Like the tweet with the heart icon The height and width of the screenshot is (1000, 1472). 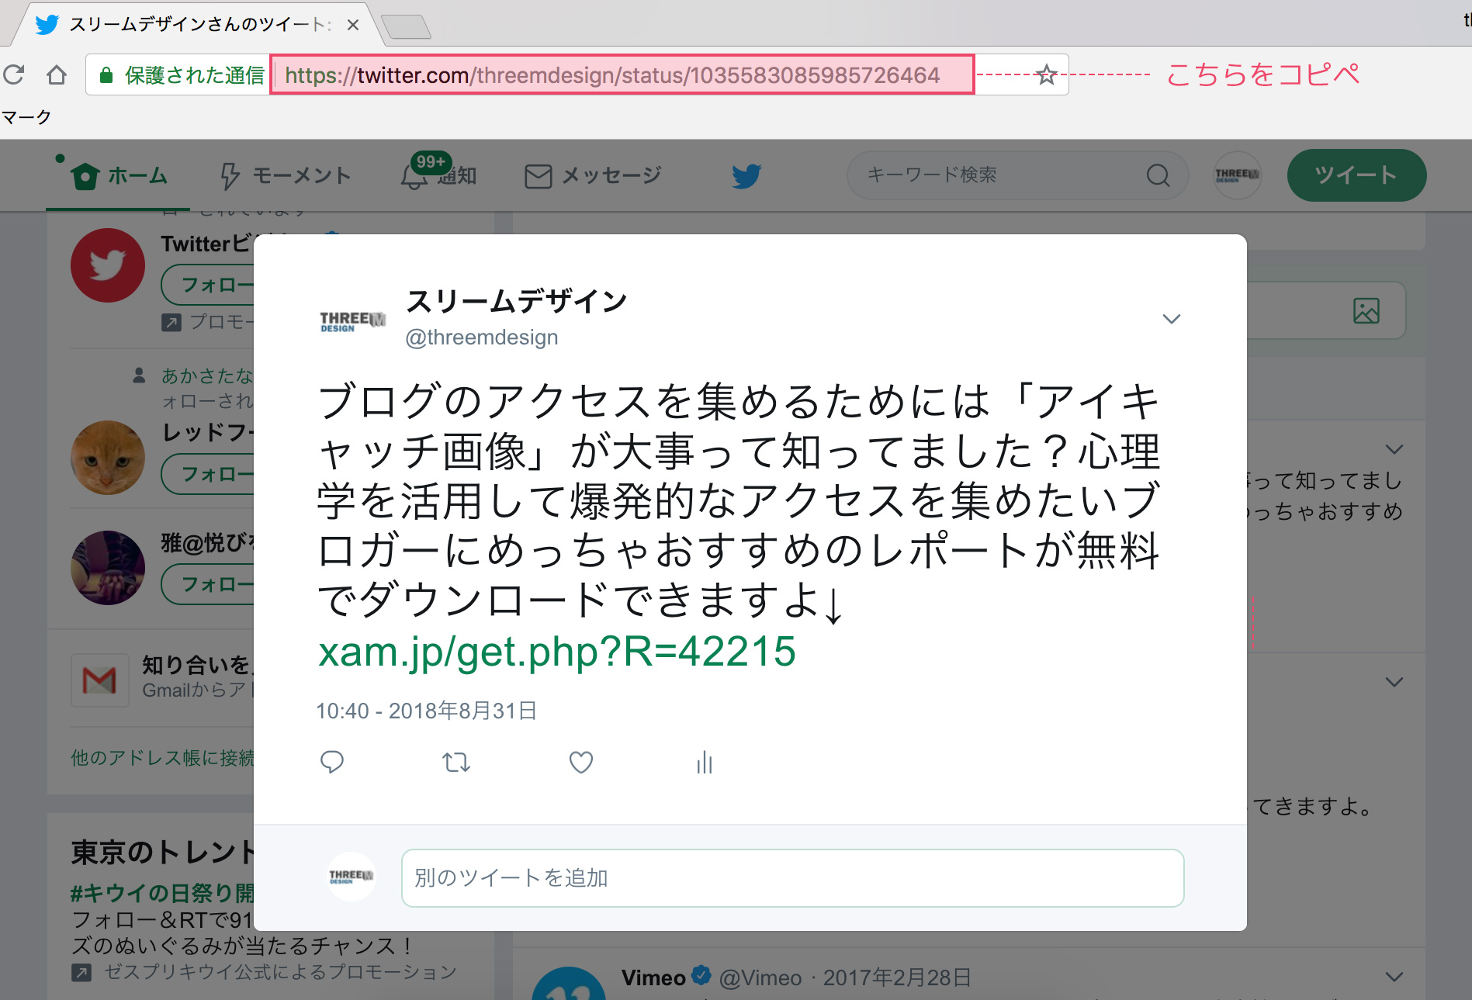[581, 763]
